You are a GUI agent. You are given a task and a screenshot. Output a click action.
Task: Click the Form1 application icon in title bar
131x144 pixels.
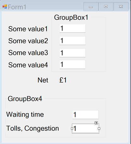tap(4, 7)
